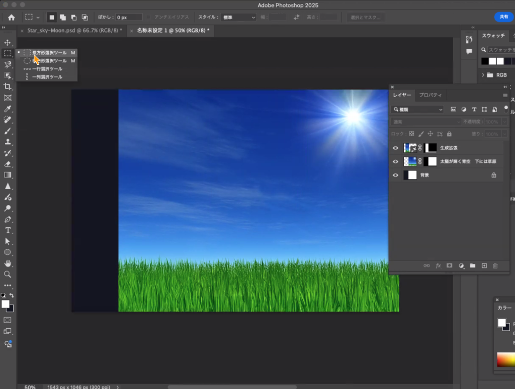515x389 pixels.
Task: Select the Zoom magnifier tool
Action: (8, 274)
